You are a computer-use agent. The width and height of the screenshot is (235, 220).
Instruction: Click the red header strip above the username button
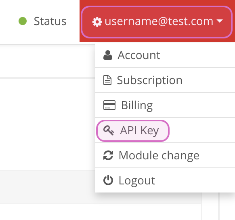tap(157, 3)
